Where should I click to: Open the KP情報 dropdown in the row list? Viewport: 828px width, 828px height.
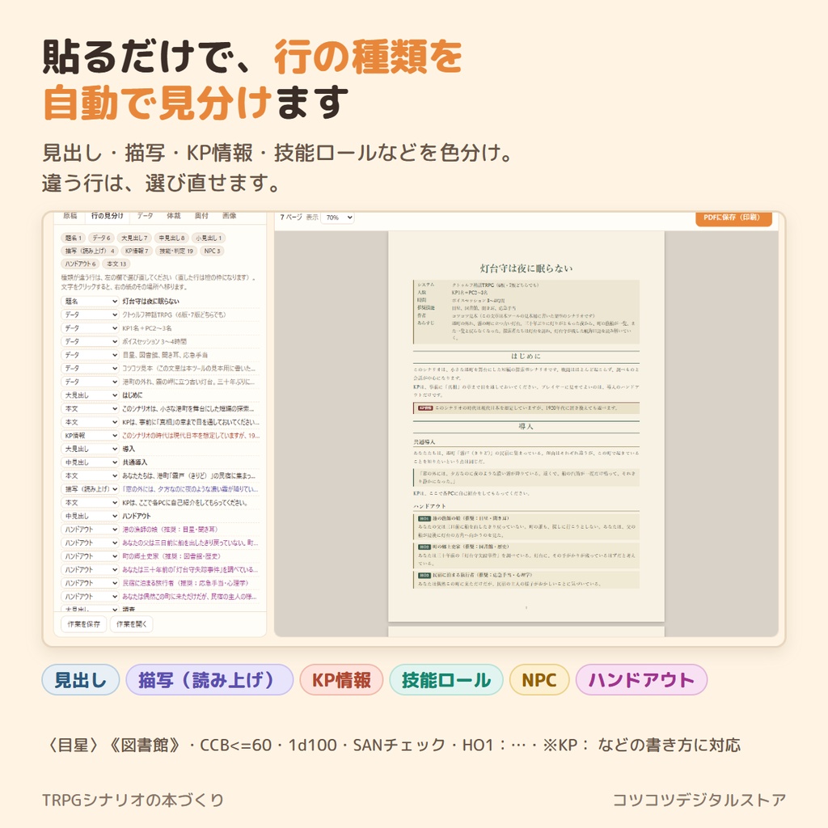[91, 436]
